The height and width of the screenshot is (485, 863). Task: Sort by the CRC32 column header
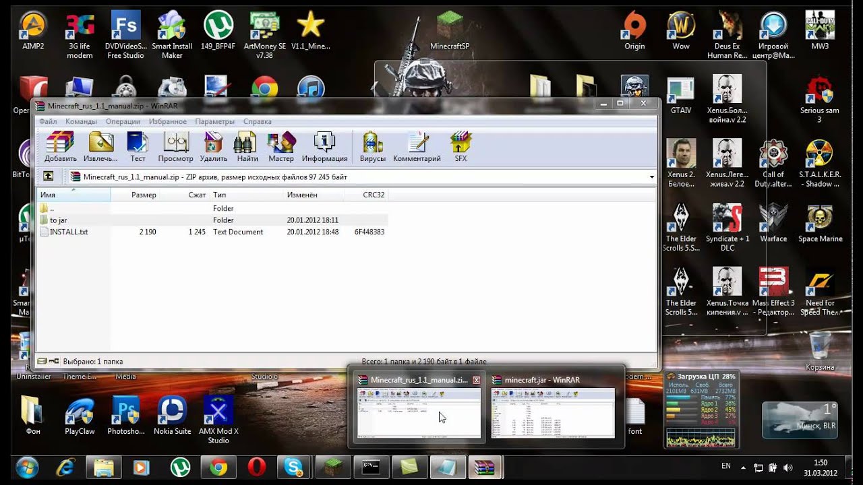[x=366, y=195]
